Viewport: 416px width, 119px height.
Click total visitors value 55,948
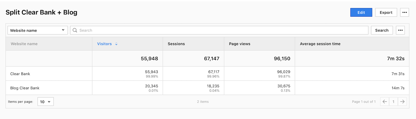pos(149,58)
